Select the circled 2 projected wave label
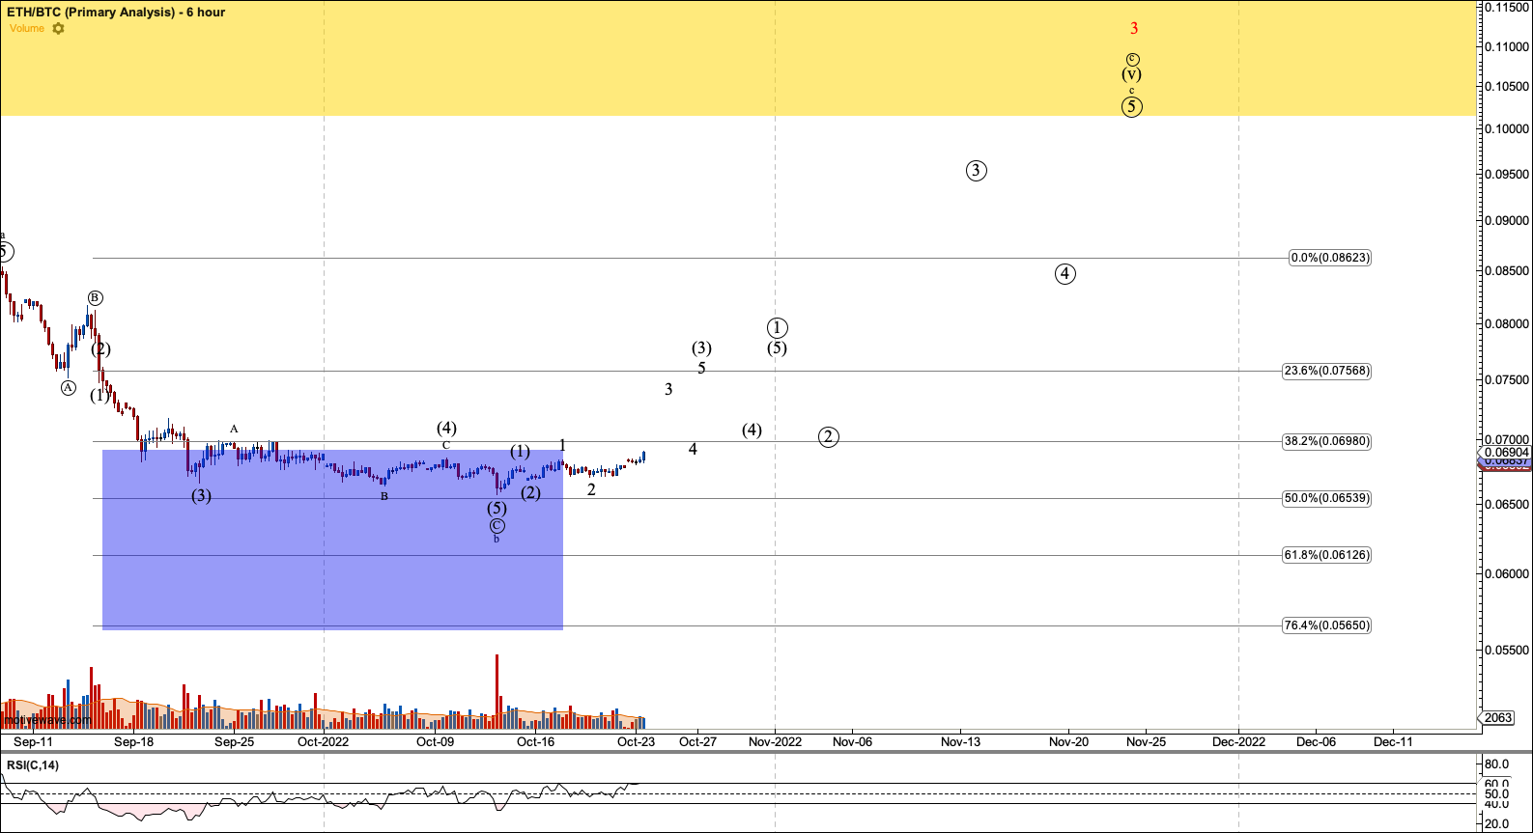Viewport: 1533px width, 833px height. 829,437
